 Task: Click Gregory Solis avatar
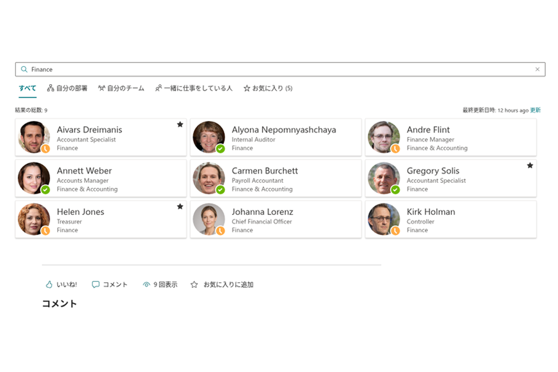[x=384, y=178]
